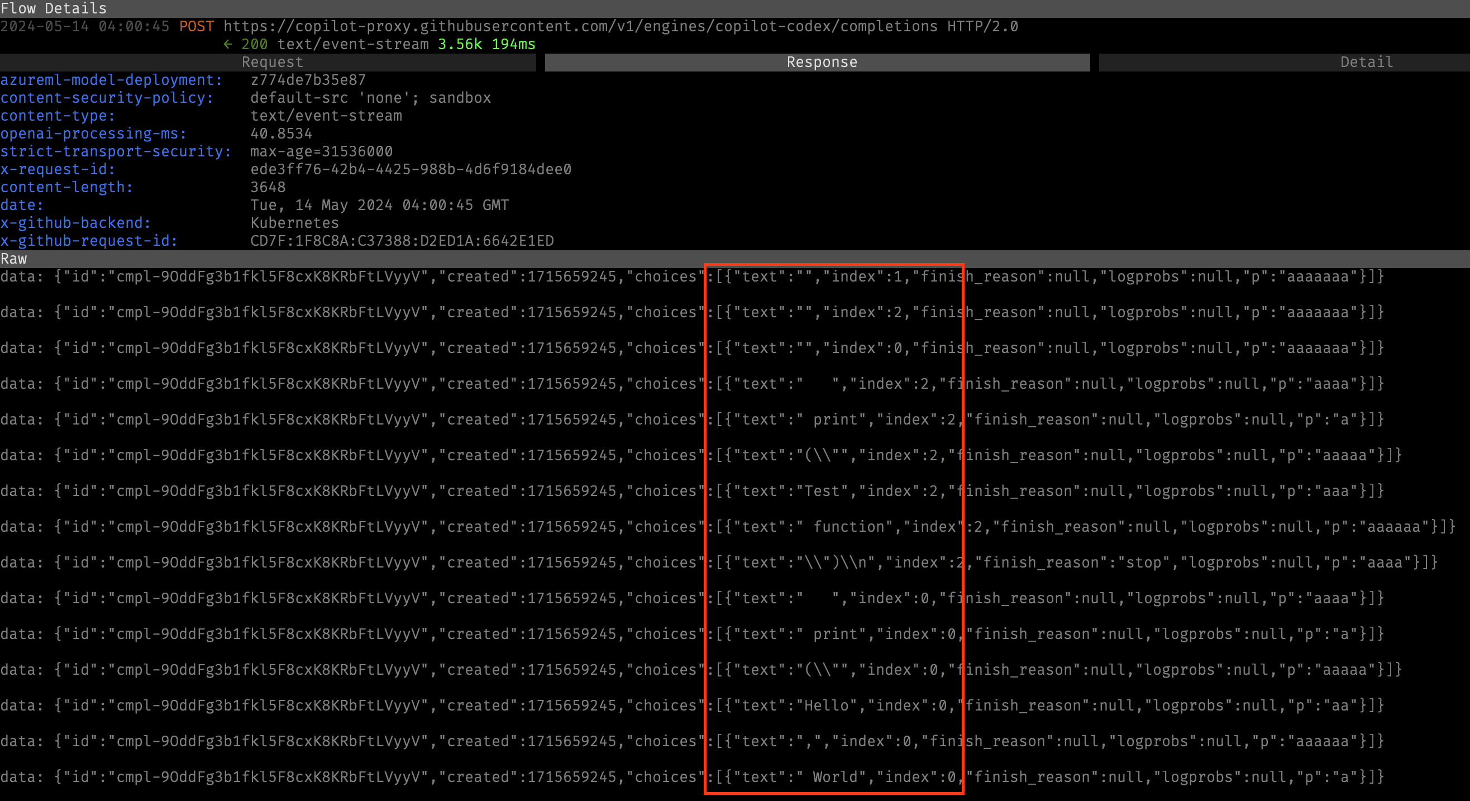Click the 194ms response time
This screenshot has height=801, width=1470.
pyautogui.click(x=514, y=45)
